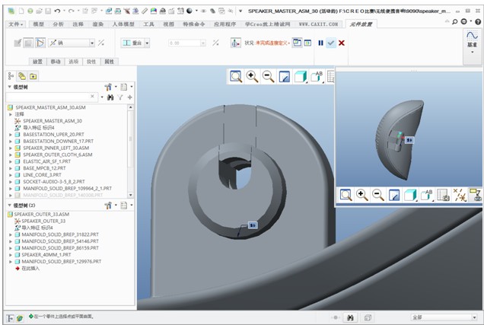Switch to the favorites tab icon
The height and width of the screenshot is (325, 484).
(x=33, y=76)
